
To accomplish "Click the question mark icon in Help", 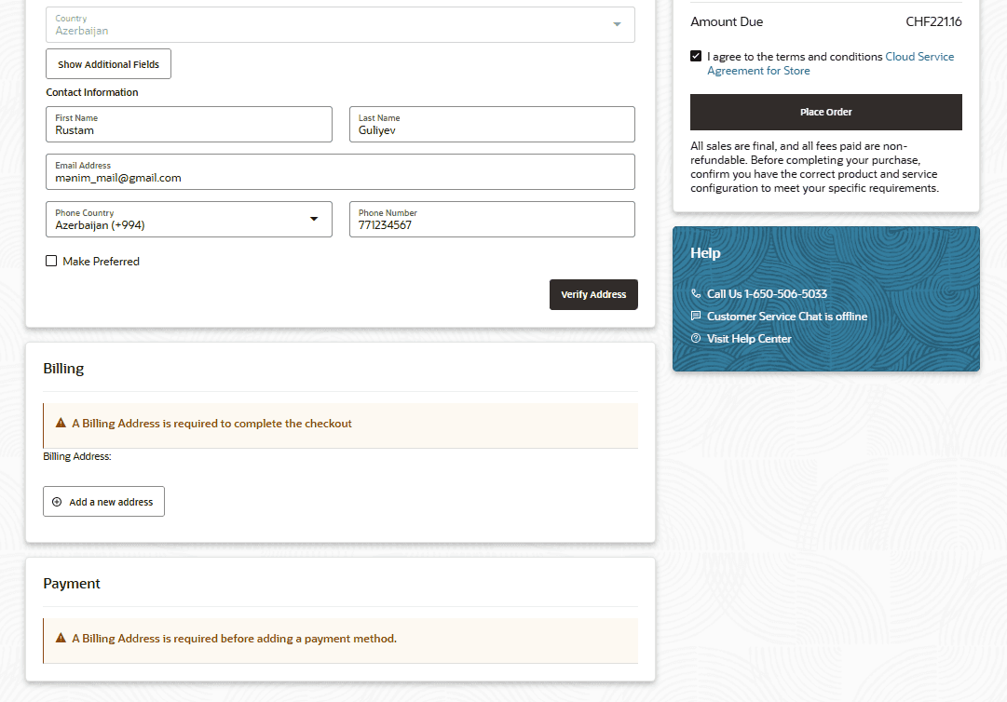I will click(696, 339).
